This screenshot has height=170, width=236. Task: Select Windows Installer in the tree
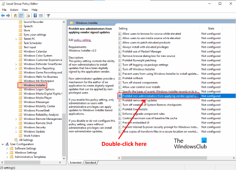point(34,85)
